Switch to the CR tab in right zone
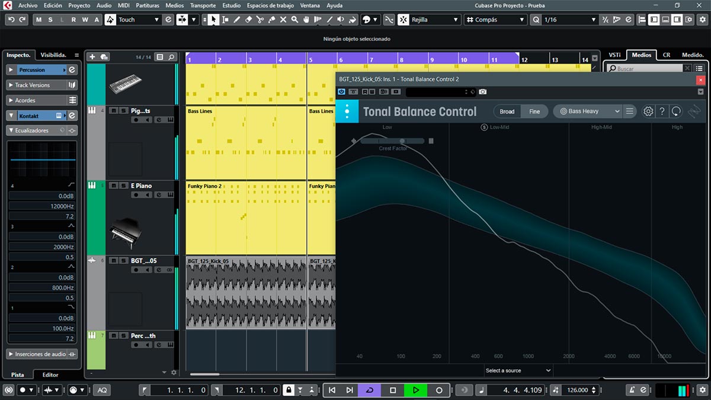This screenshot has height=400, width=711. point(667,55)
